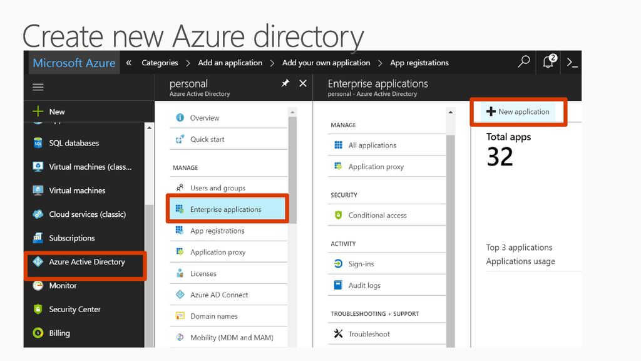Open Enterprise applications menu item
The width and height of the screenshot is (641, 361).
tap(227, 209)
